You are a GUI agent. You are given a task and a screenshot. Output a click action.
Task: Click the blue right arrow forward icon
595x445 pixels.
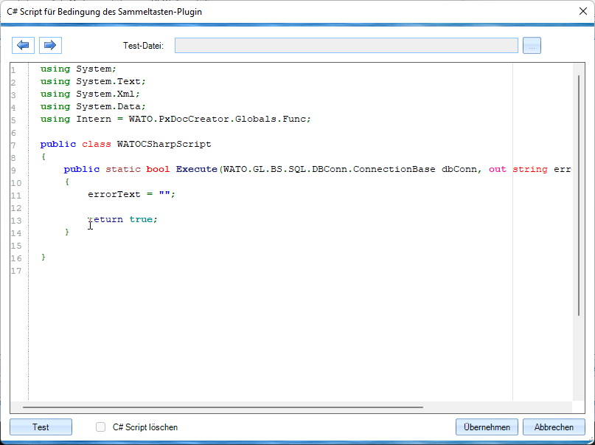click(x=50, y=46)
